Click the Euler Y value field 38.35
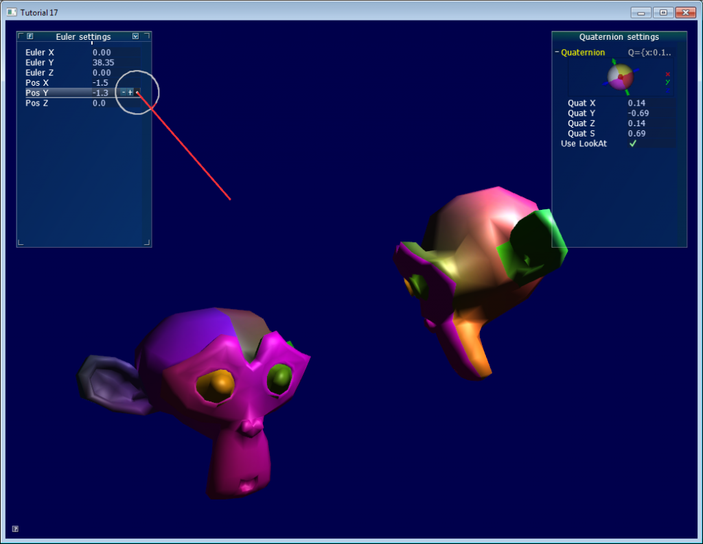Viewport: 703px width, 544px height. pos(103,62)
